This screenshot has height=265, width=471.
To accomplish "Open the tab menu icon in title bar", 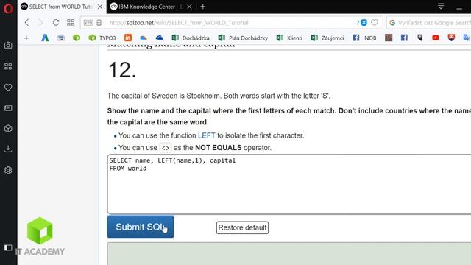I will 441,6.
